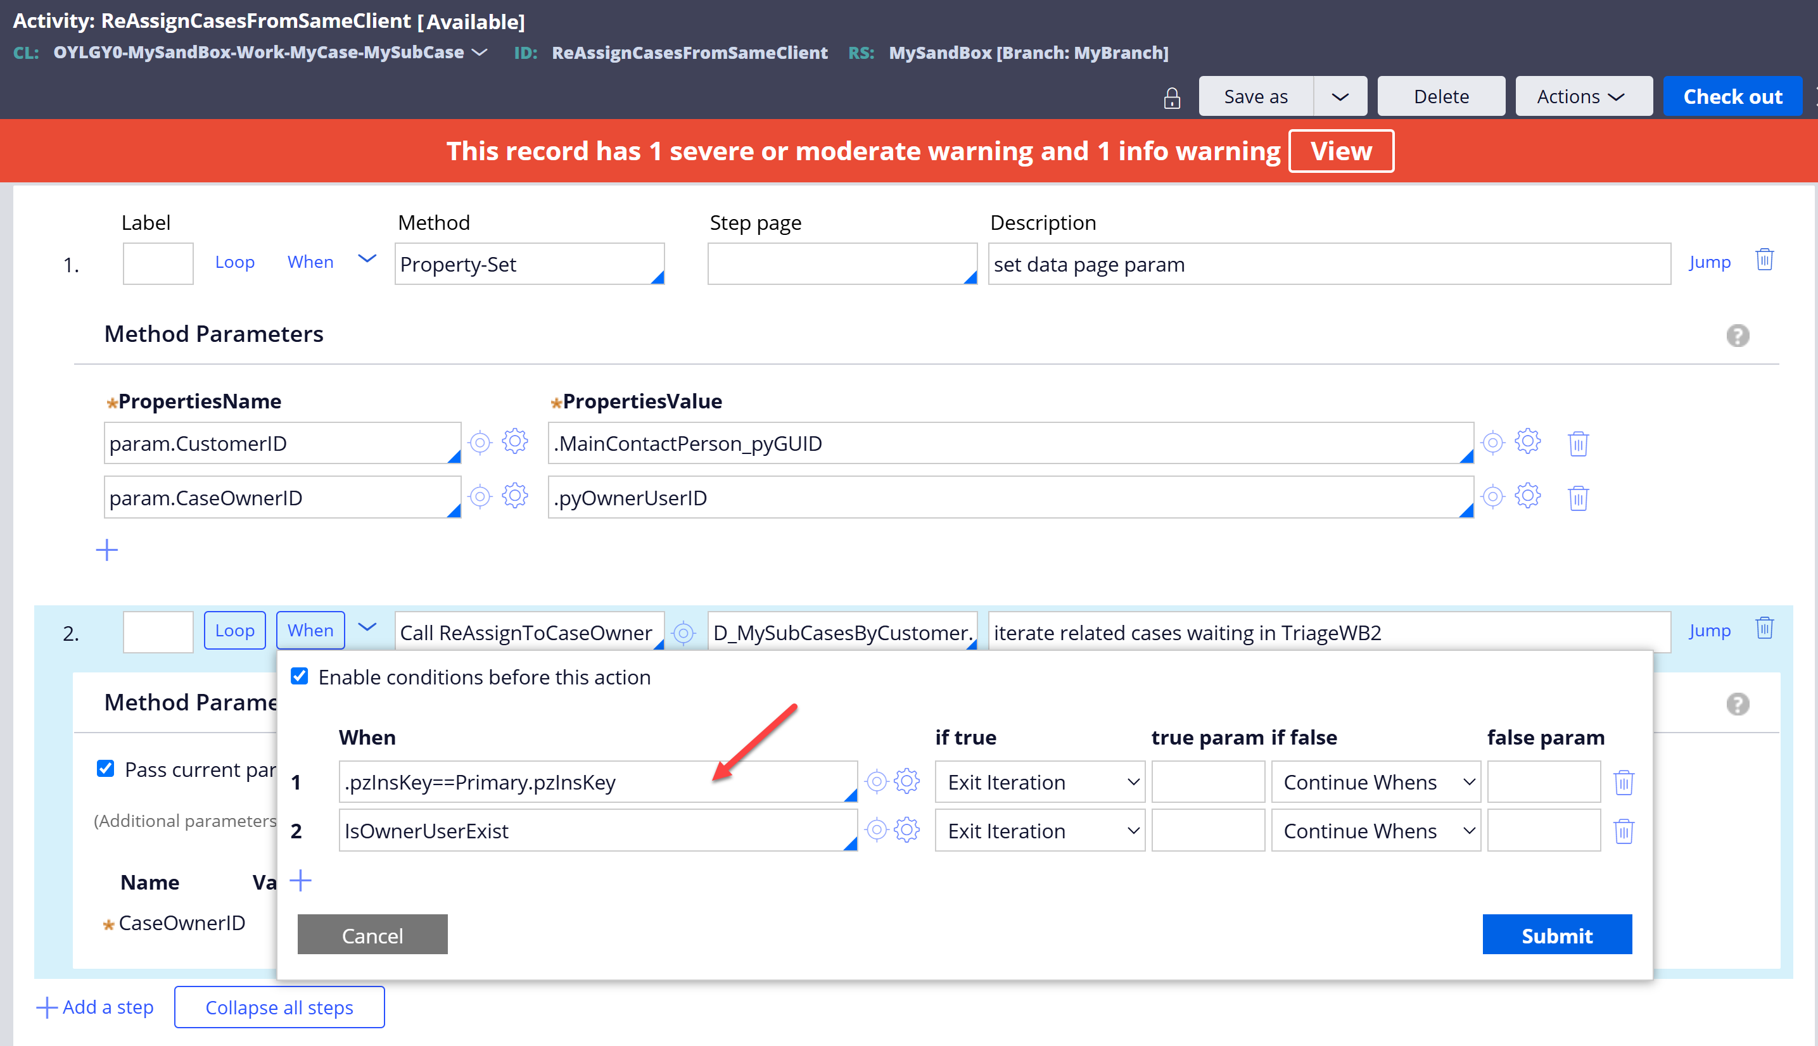The height and width of the screenshot is (1046, 1818).
Task: Open the Actions menu
Action: click(x=1583, y=96)
